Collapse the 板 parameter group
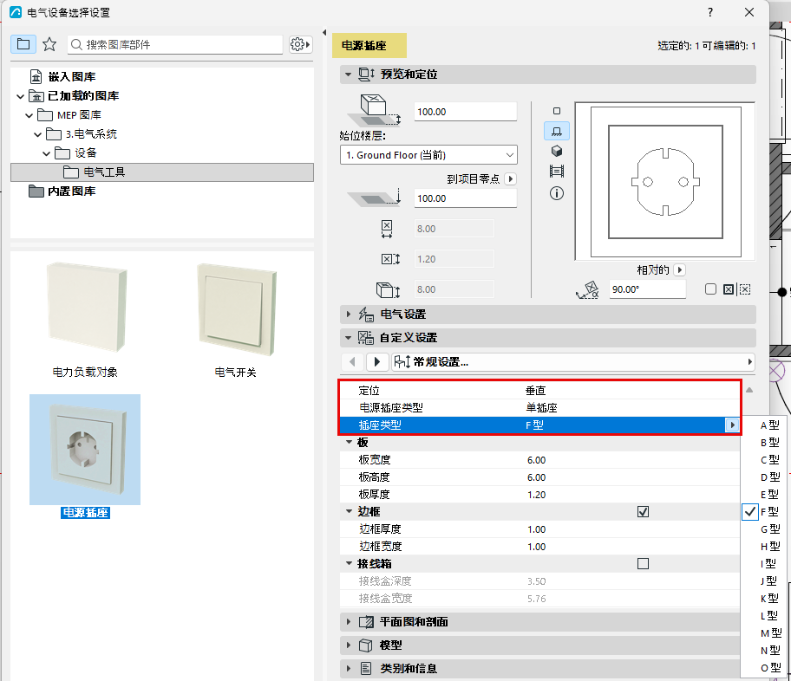This screenshot has width=791, height=681. point(349,442)
